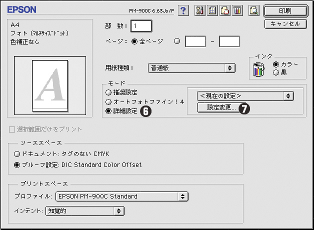The width and height of the screenshot is (314, 230).
Task: Click the キャンセル cancel button
Action: pos(285,24)
